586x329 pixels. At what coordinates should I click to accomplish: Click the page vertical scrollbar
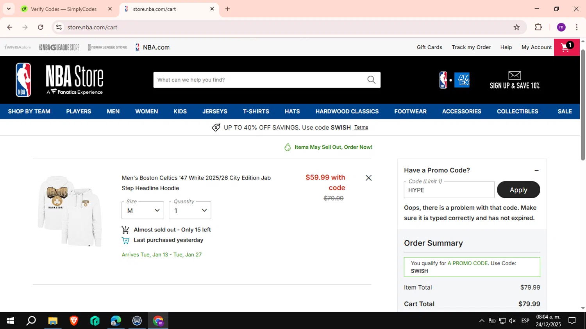pyautogui.click(x=583, y=105)
